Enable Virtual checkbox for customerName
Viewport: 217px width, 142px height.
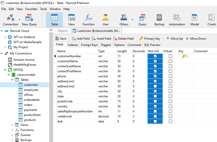pyautogui.click(x=170, y=61)
